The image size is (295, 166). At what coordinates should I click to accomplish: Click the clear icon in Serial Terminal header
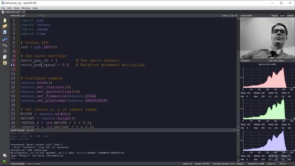tap(28, 130)
